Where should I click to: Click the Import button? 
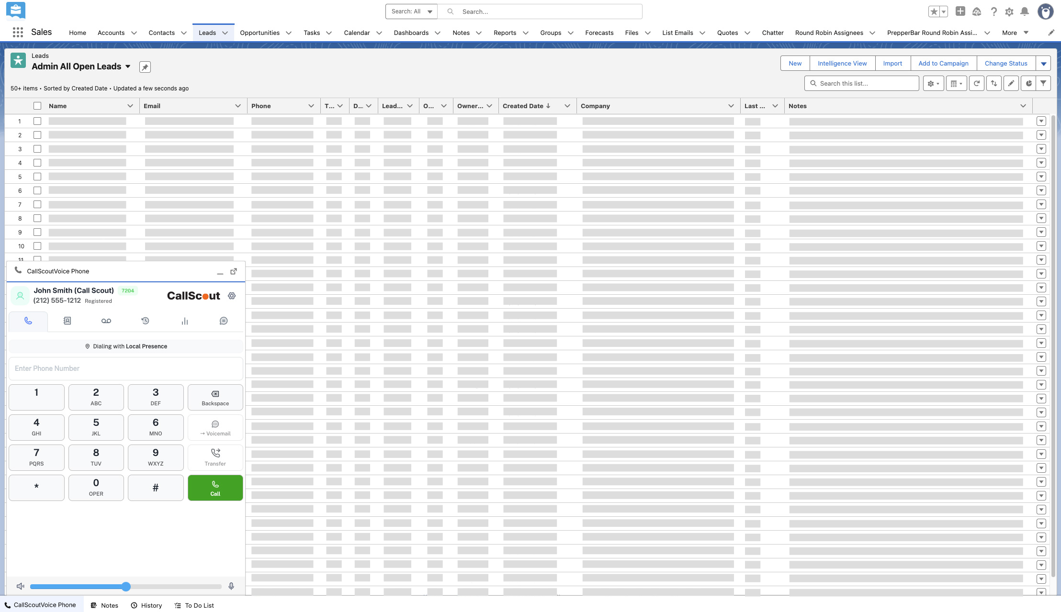pos(892,63)
